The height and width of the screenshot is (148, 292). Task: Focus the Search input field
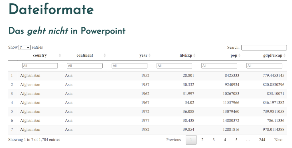264,48
